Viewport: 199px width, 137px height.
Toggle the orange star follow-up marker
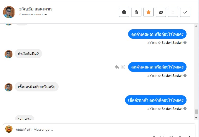click(x=149, y=12)
